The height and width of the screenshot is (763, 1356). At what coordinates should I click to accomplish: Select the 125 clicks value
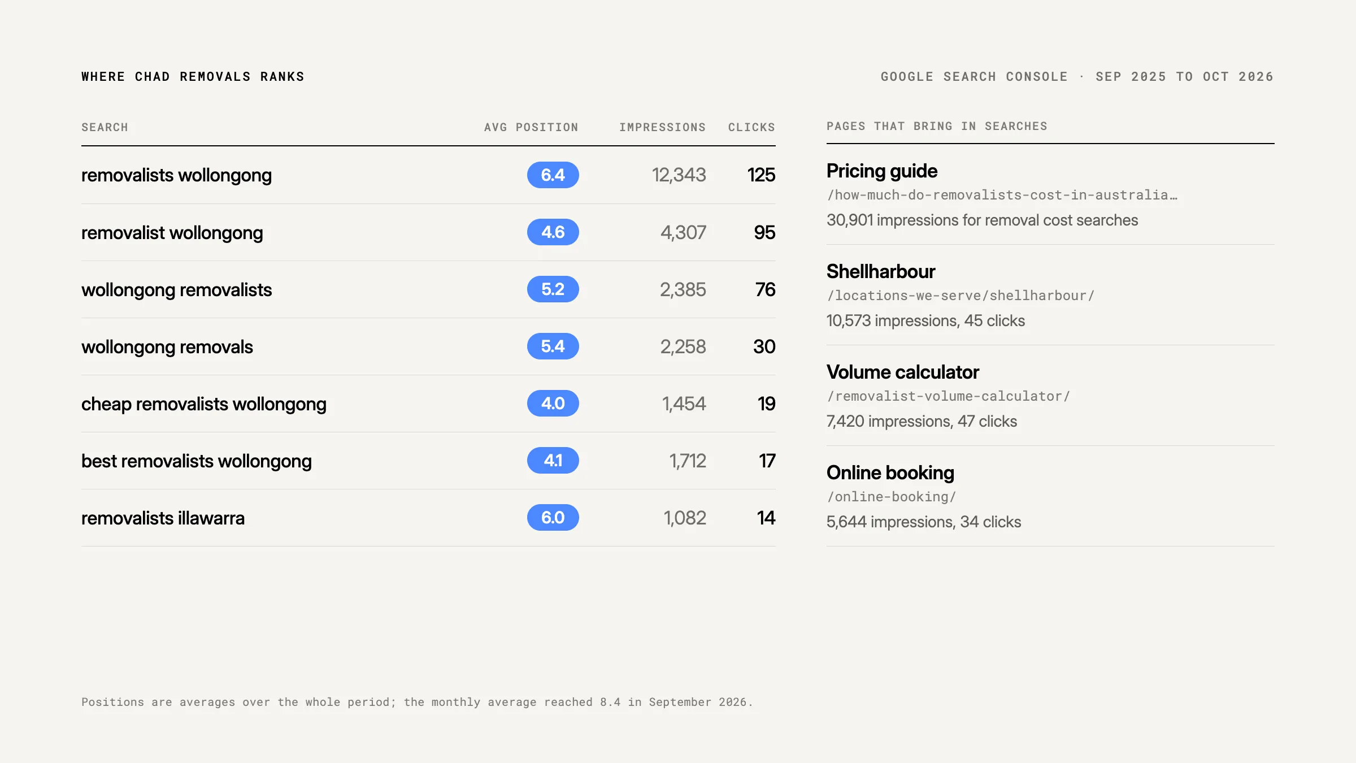point(761,175)
